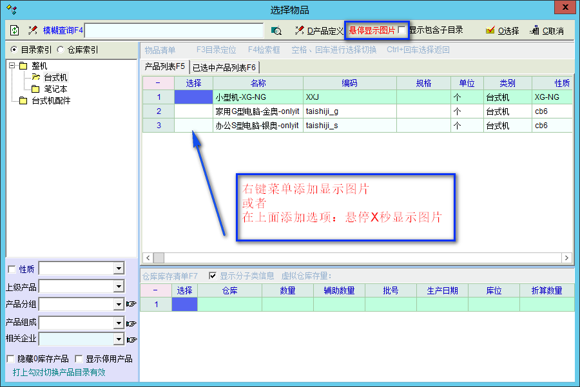This screenshot has width=580, height=387.
Task: Open the 相关企业 combo box
Action: click(119, 339)
